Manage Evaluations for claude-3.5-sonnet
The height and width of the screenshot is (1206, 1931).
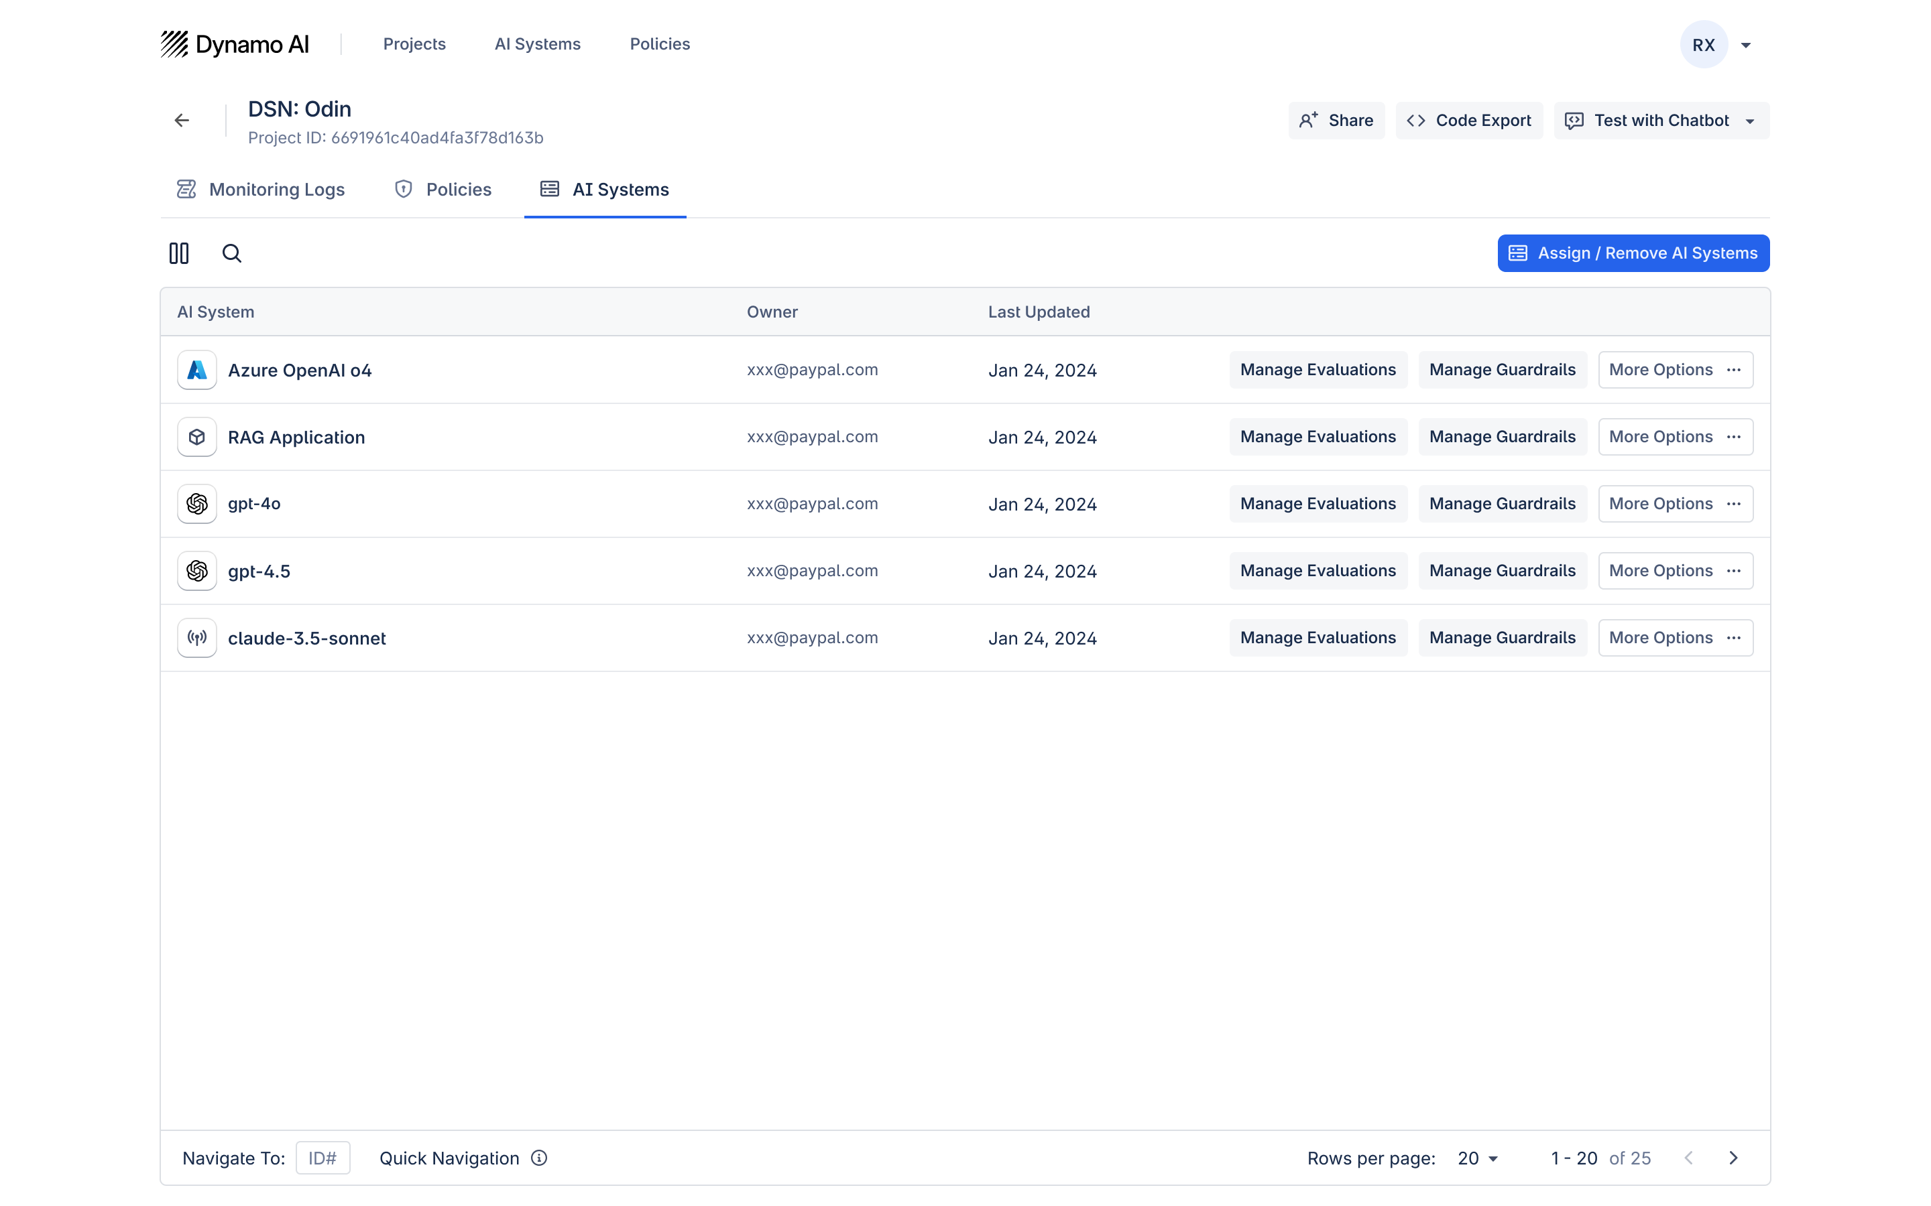tap(1318, 638)
